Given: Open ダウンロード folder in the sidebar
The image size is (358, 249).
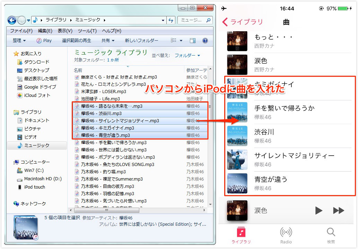Looking at the screenshot, I should coord(33,62).
